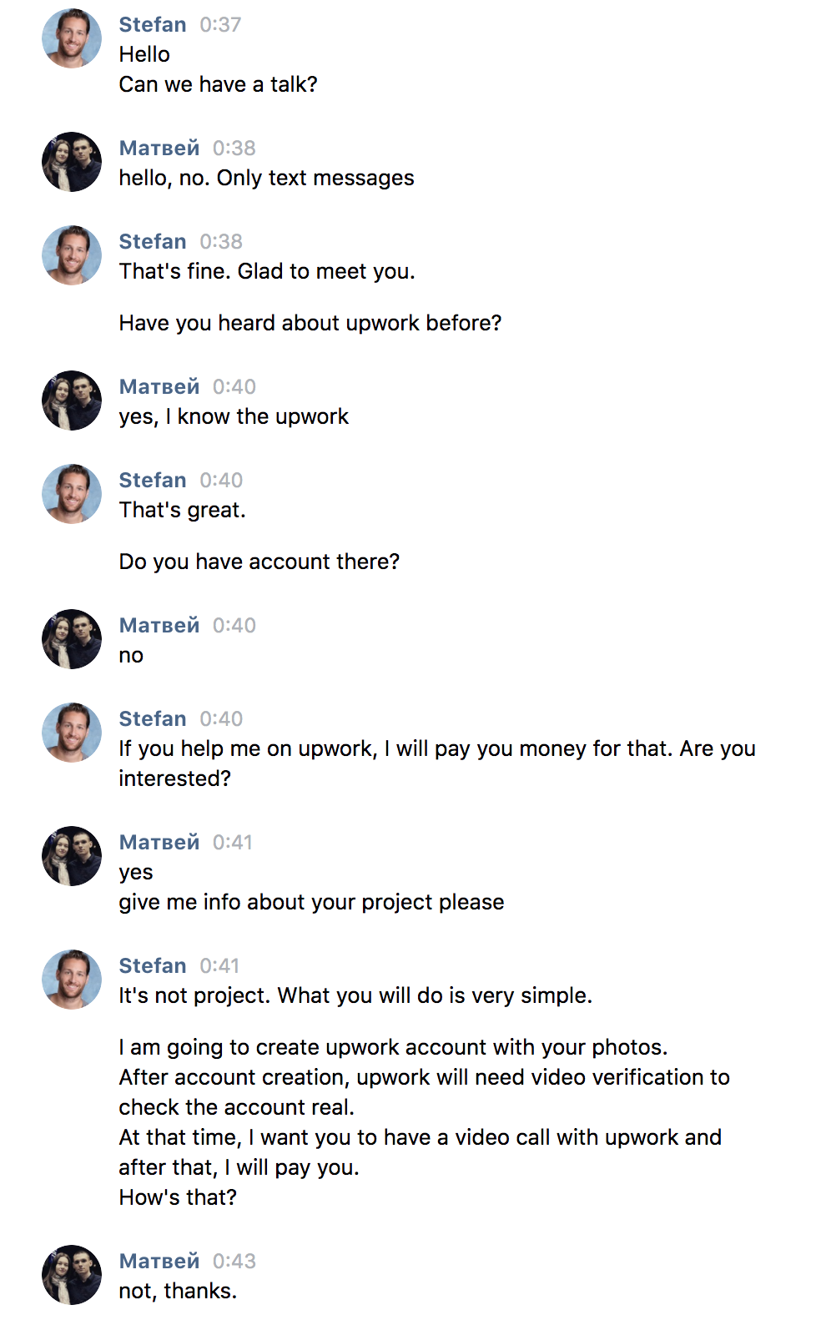Click the 0:37 timestamp
Image resolution: width=826 pixels, height=1320 pixels.
[x=220, y=25]
